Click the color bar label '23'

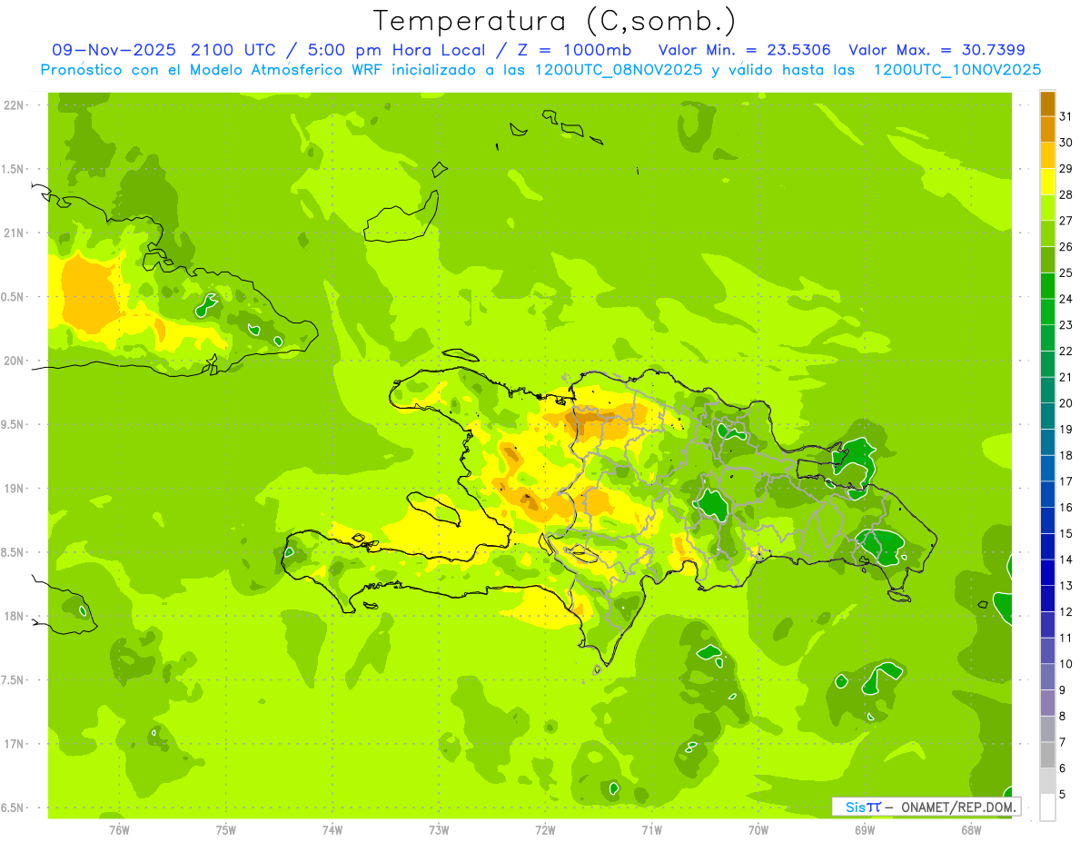point(1066,325)
